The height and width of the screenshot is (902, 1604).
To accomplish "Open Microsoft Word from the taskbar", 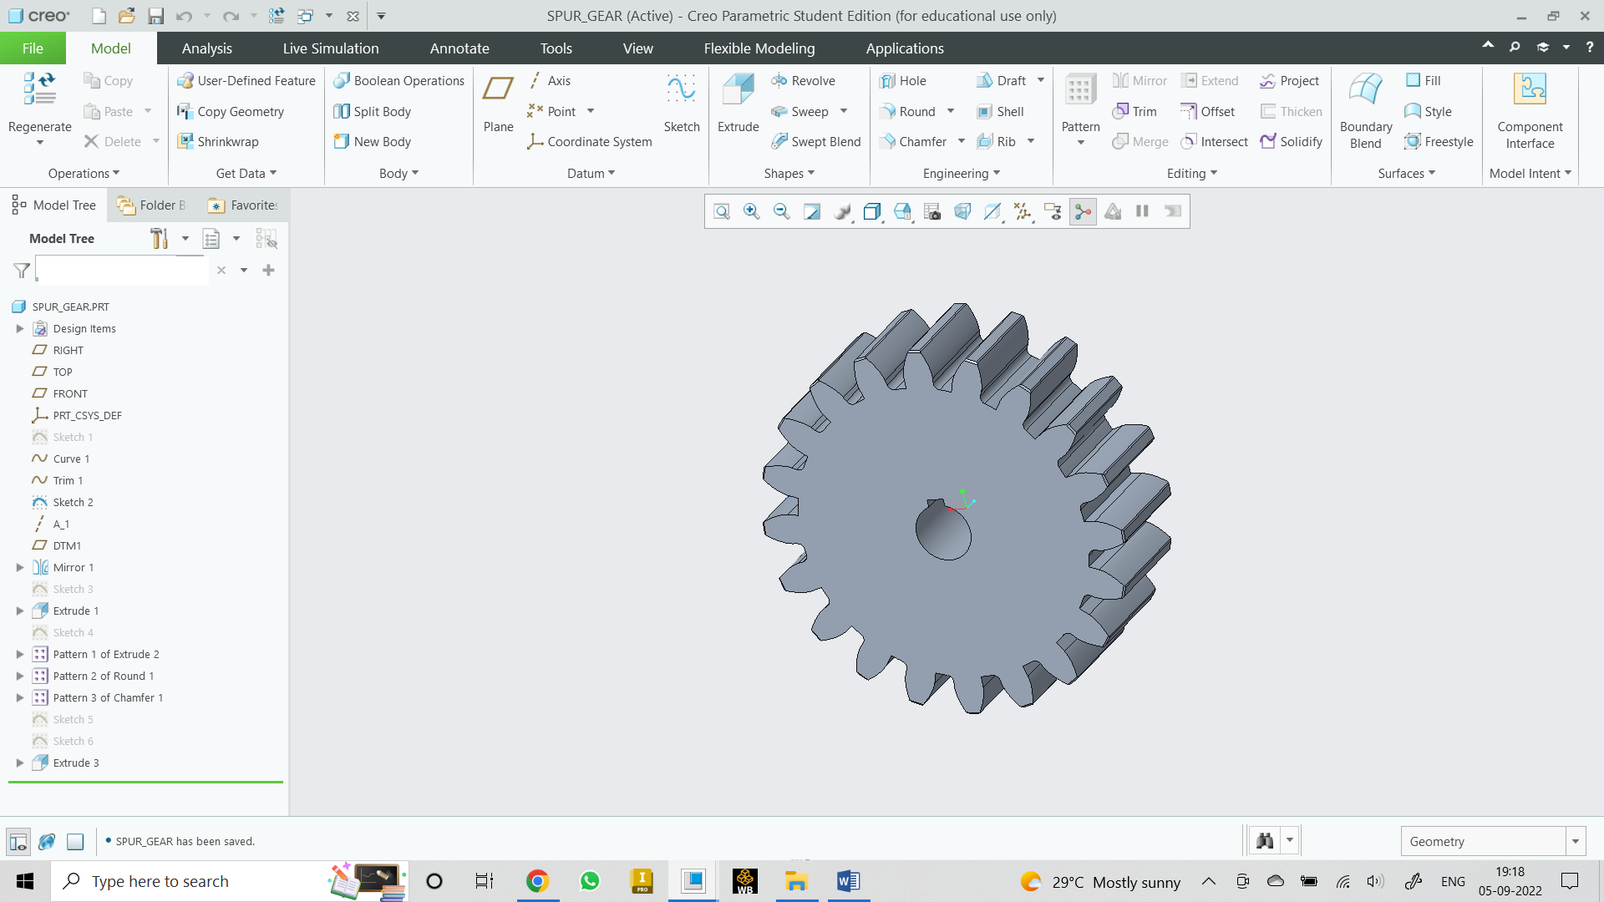I will click(848, 881).
